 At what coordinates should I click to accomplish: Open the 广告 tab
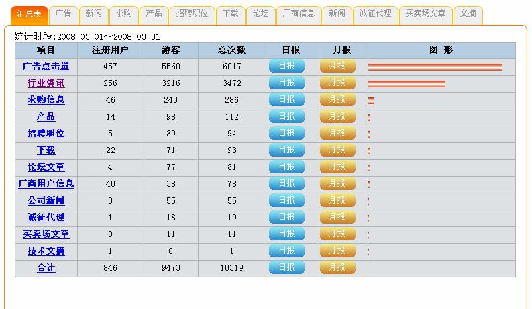(x=64, y=13)
